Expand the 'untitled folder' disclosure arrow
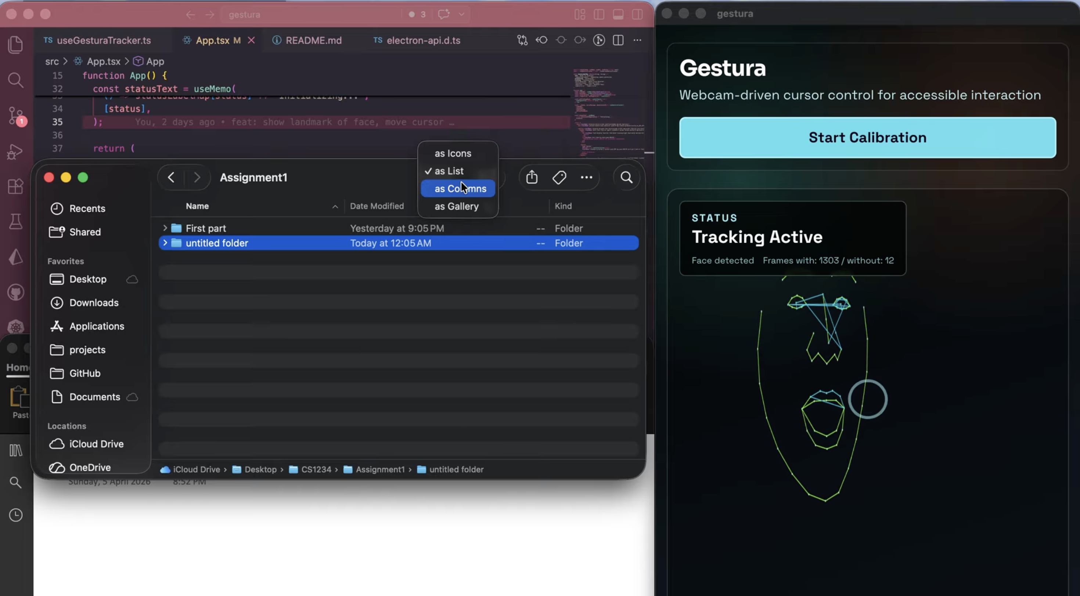Screen dimensions: 1080x596 (165, 243)
